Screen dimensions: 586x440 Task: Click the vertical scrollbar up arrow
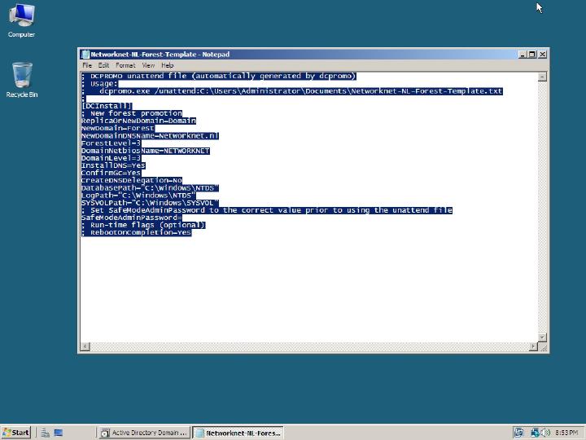542,77
